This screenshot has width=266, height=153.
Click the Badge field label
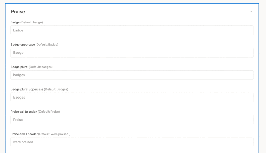[15, 22]
